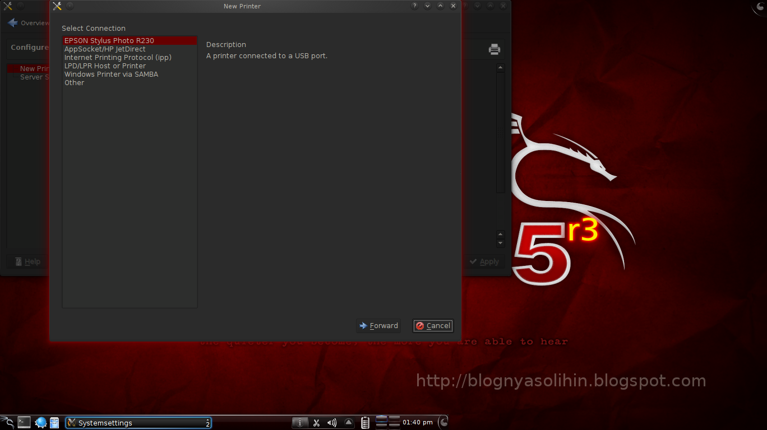Launch the Konsole terminal from panel

pos(24,423)
